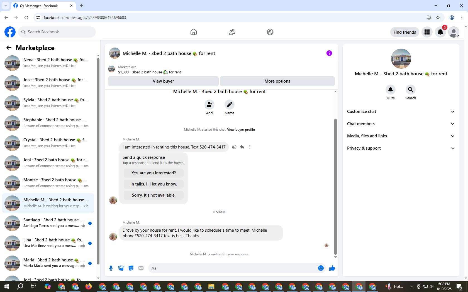The image size is (468, 292).
Task: Click the View buyer button
Action: point(163,81)
